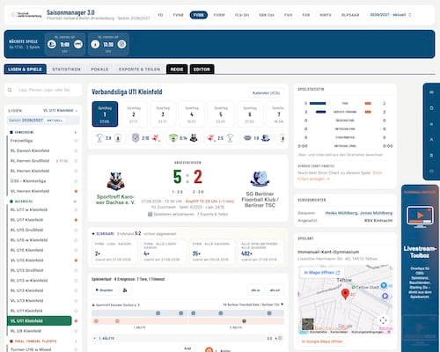Switch to the Pokale tab
Viewport: 440px width, 352px height.
(99, 70)
